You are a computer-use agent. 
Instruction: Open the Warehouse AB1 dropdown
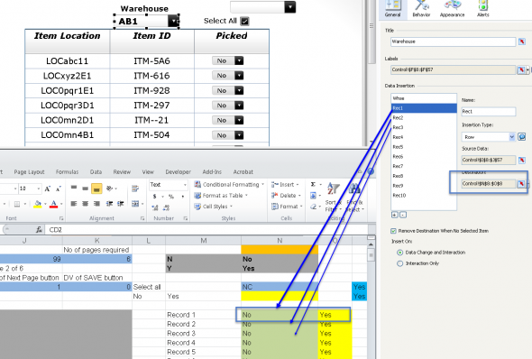(173, 21)
